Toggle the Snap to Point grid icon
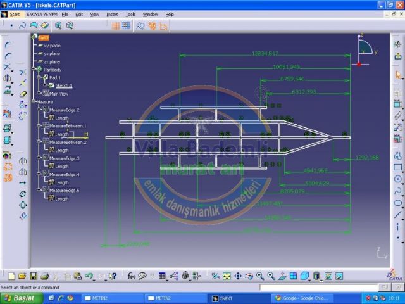 [127, 26]
